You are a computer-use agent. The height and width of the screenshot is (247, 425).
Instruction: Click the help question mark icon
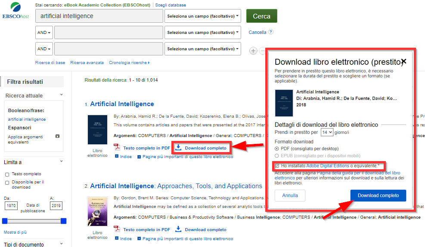(271, 32)
